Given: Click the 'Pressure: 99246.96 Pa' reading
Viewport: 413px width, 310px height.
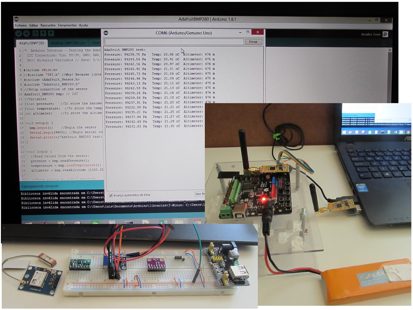Looking at the screenshot, I should [125, 79].
